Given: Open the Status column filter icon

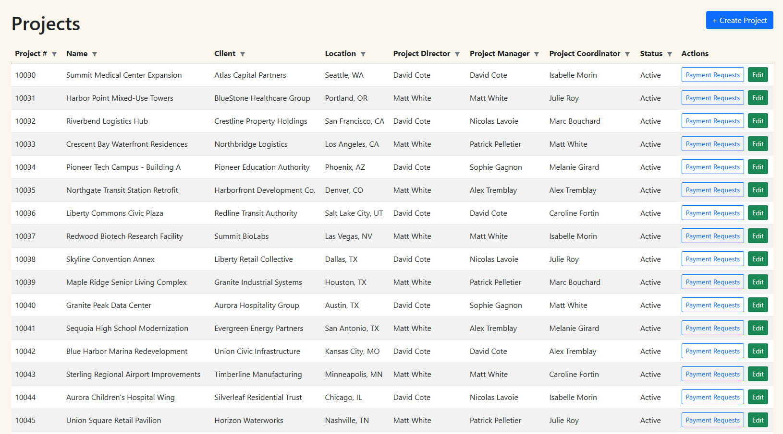Looking at the screenshot, I should coord(670,54).
